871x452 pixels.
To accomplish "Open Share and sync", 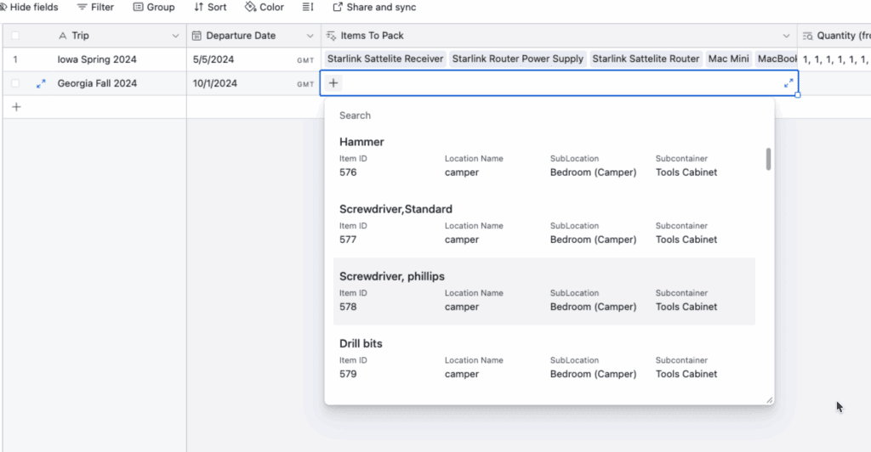I will point(374,7).
